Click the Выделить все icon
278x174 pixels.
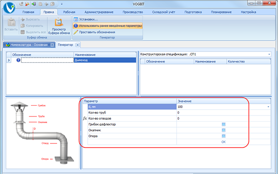[23, 32]
